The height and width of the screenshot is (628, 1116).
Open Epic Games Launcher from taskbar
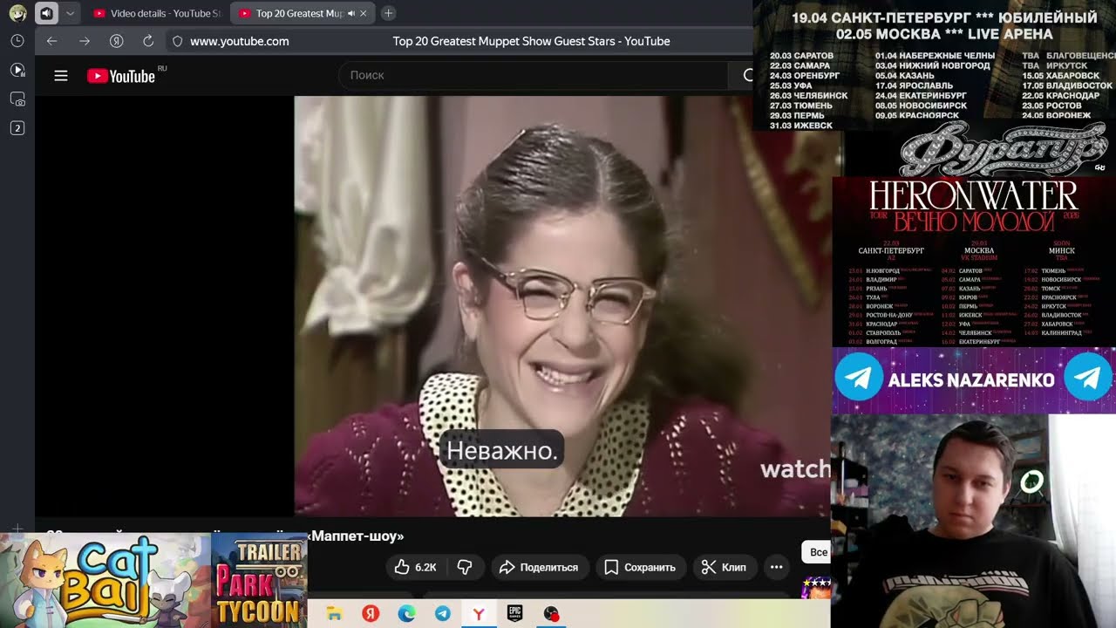515,614
